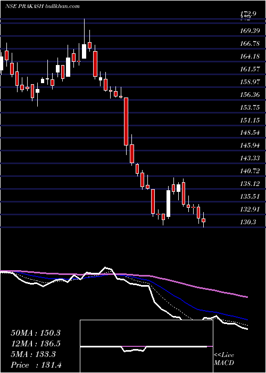Click the 130.3 price axis label
This screenshot has height=373, width=266.
click(248, 222)
